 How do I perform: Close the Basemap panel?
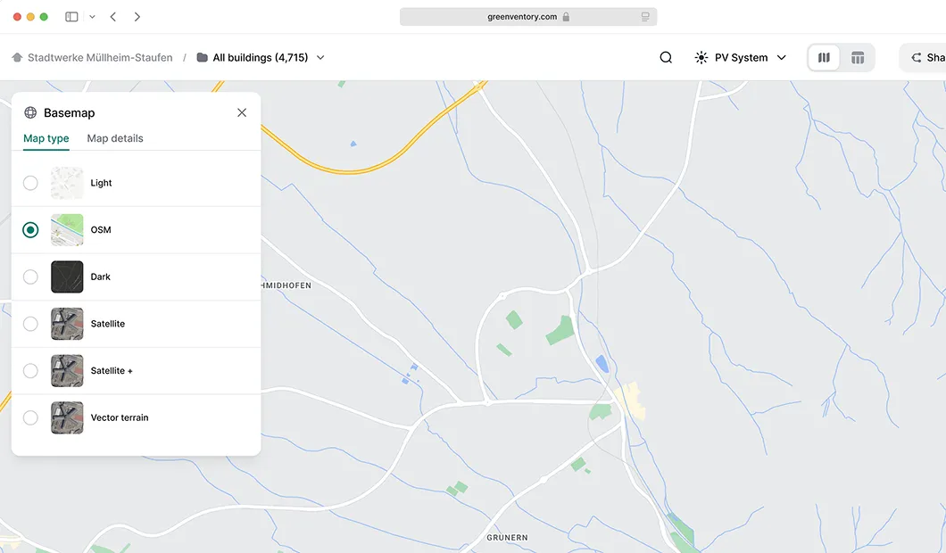tap(241, 112)
